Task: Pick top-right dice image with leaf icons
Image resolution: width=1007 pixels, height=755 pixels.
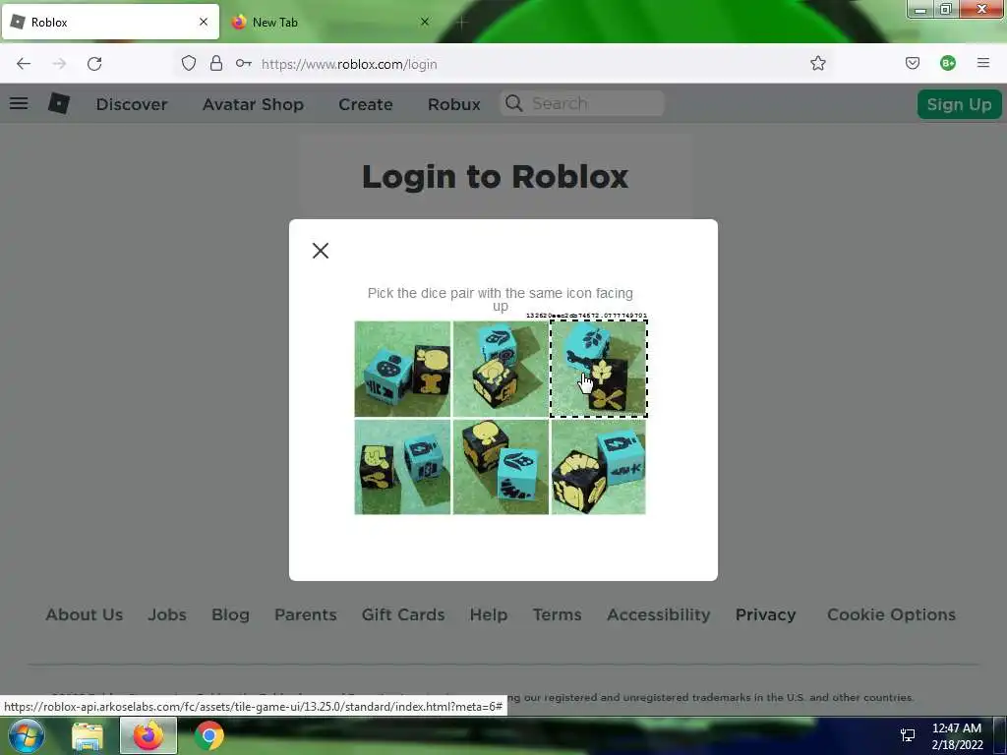Action: click(599, 370)
